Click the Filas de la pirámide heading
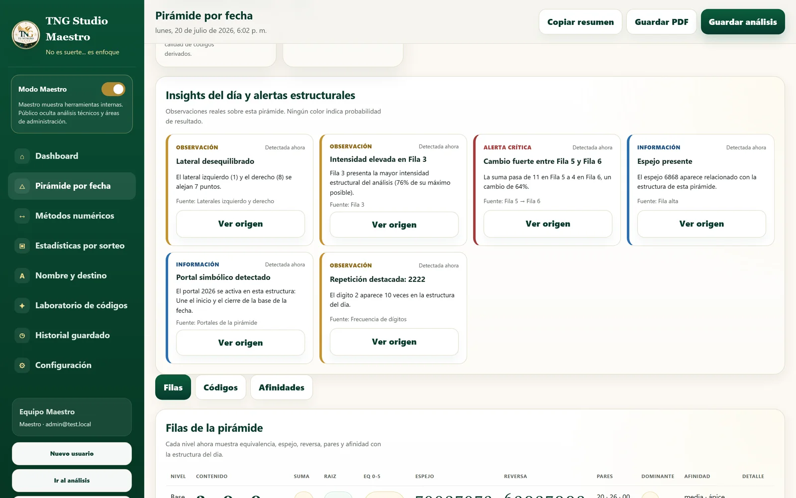The width and height of the screenshot is (796, 498). point(214,428)
